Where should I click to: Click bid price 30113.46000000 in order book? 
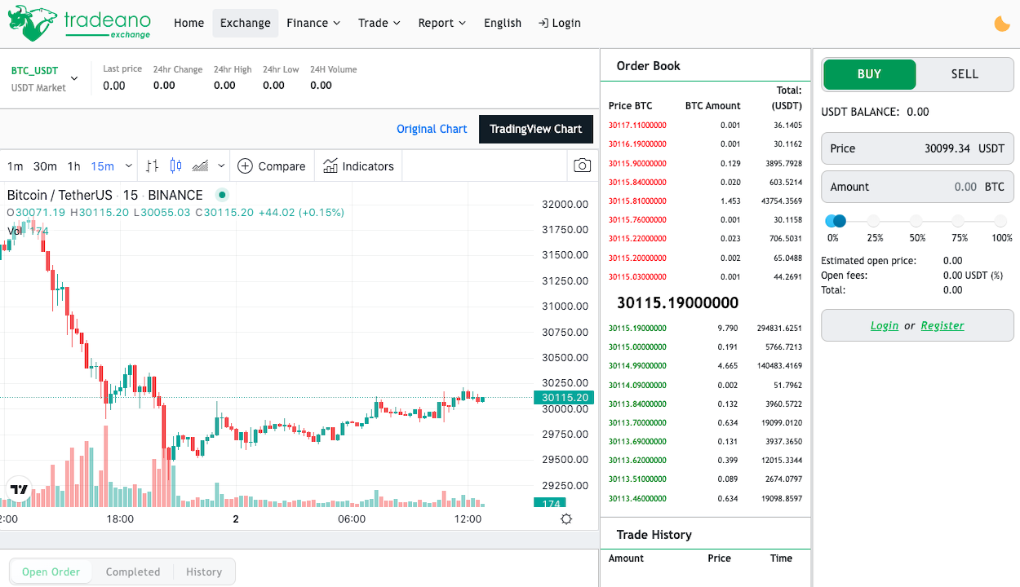pyautogui.click(x=637, y=498)
